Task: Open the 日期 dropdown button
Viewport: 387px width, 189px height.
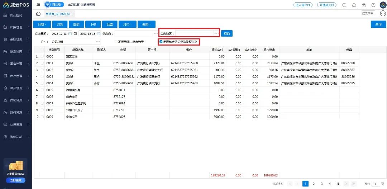Action: click(42, 24)
